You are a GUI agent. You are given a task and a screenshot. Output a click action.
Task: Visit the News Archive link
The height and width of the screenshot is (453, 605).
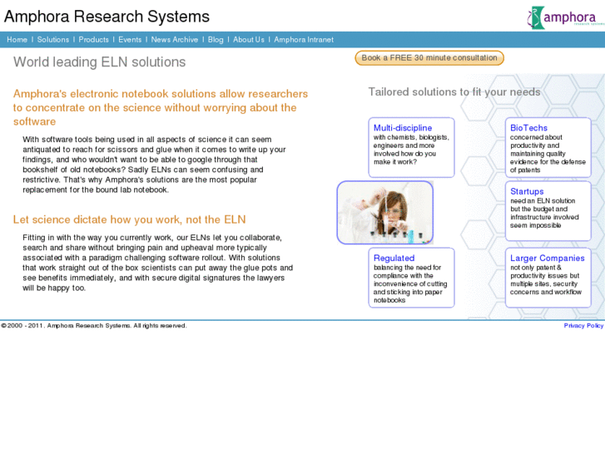(175, 40)
